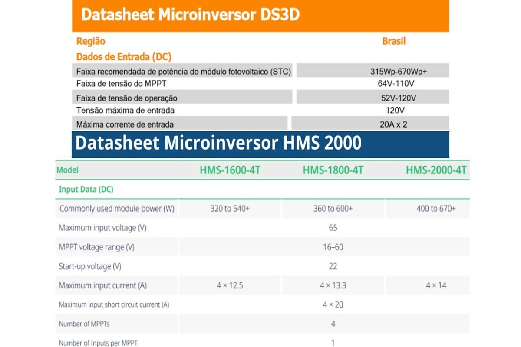This screenshot has height=347, width=521.
Task: Select the 'Região' label
Action: [91, 42]
